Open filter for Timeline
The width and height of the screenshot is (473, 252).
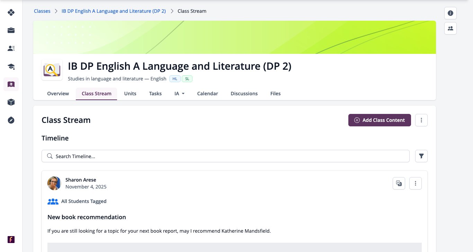point(421,156)
